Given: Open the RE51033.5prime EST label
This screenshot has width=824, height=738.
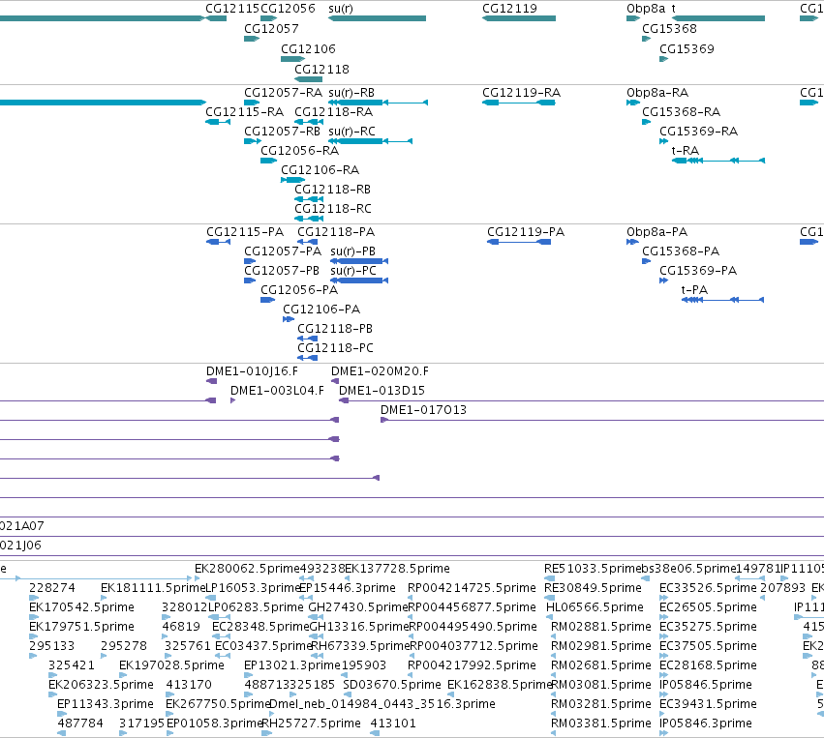Looking at the screenshot, I should coord(593,569).
